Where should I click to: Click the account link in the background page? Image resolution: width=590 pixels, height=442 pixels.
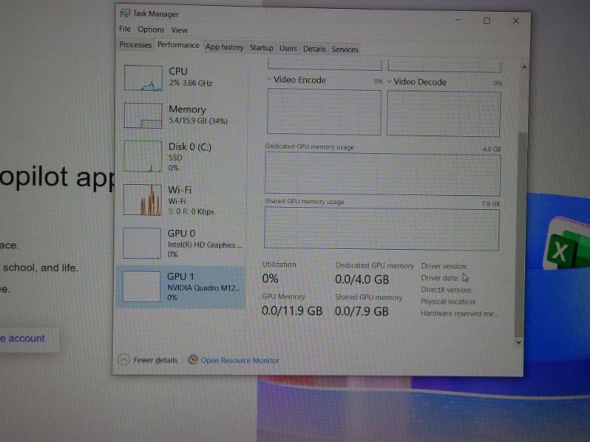click(23, 338)
